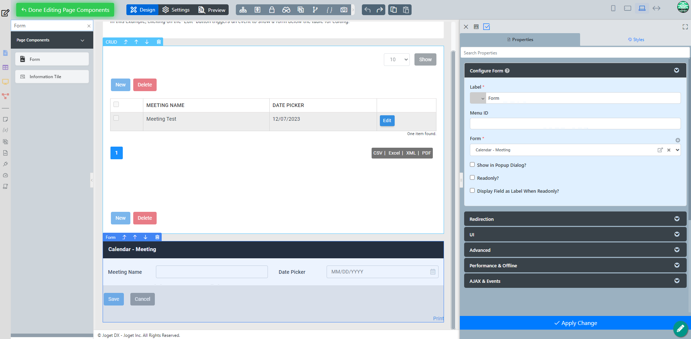This screenshot has height=339, width=691.
Task: Click Done Editing Page Components
Action: click(65, 10)
